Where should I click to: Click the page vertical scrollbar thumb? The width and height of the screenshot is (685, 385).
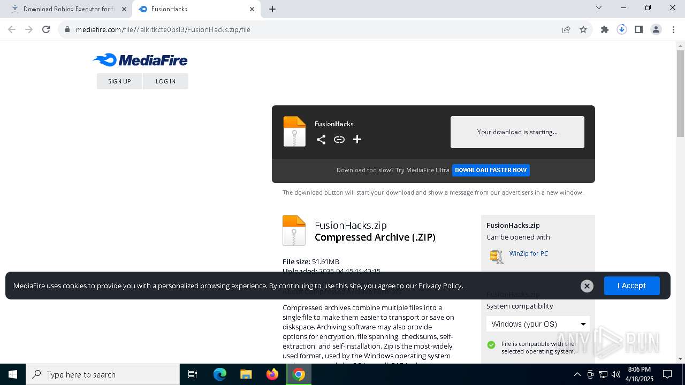tap(680, 94)
